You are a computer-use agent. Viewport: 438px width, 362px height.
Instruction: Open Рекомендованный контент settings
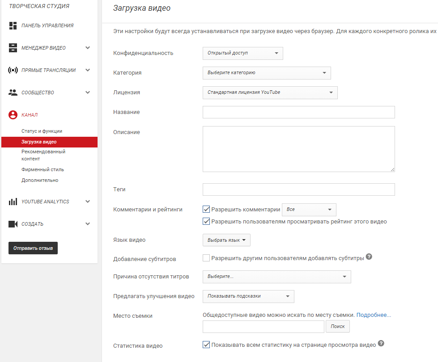[x=43, y=155]
